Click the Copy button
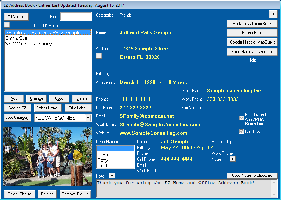Image resolution: width=281 pixels, height=200 pixels. 59,98
